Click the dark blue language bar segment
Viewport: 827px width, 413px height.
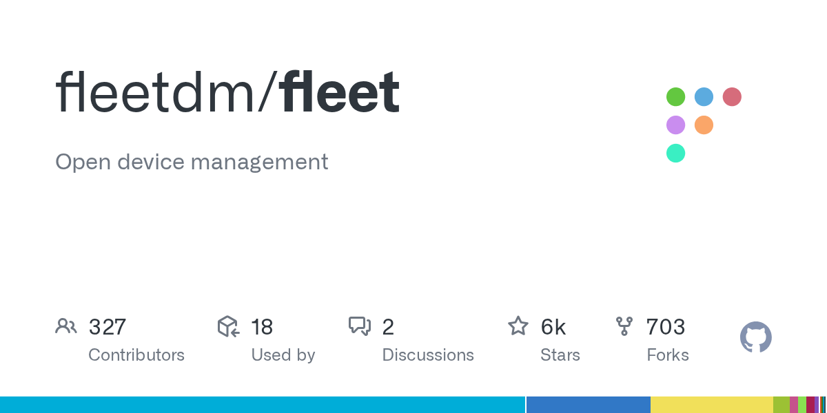pyautogui.click(x=588, y=405)
